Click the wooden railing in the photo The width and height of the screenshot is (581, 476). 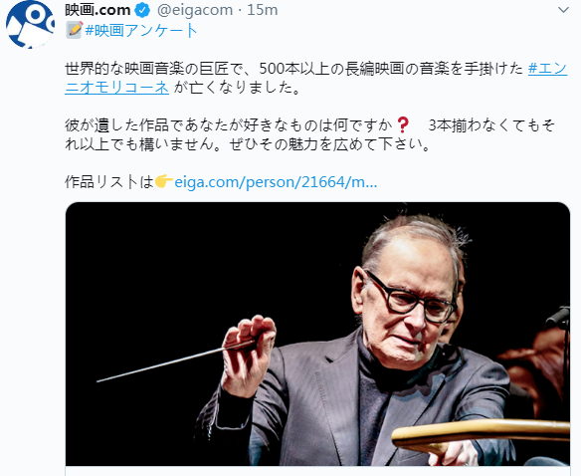coord(481,433)
